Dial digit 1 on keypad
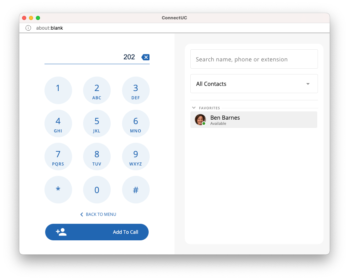This screenshot has width=349, height=280. click(x=58, y=90)
